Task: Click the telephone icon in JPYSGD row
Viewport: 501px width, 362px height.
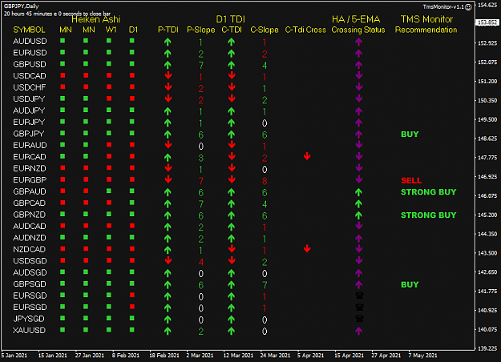Action: tap(359, 319)
